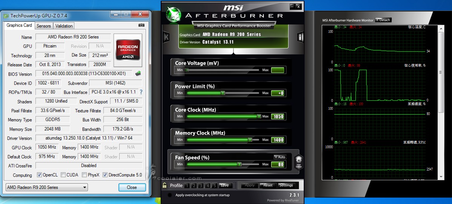Click the Afterburner logo emblem
The height and width of the screenshot is (204, 452).
click(x=174, y=14)
